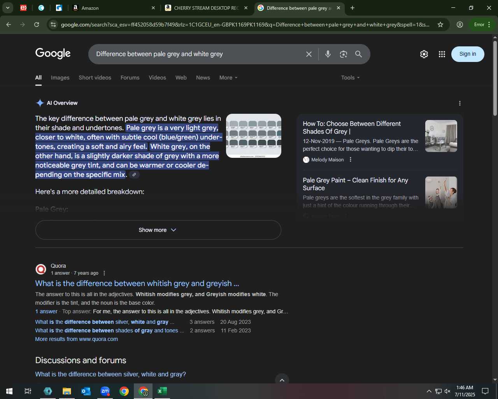
Task: Open Google quick settings gear
Action: point(424,54)
